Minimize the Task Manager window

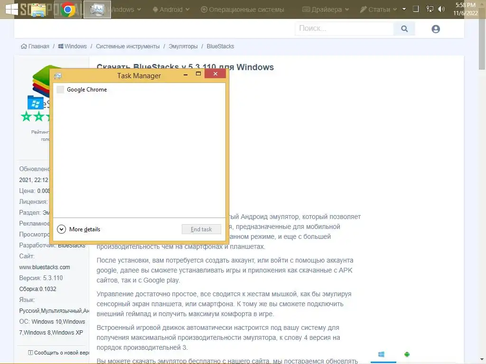click(x=186, y=74)
